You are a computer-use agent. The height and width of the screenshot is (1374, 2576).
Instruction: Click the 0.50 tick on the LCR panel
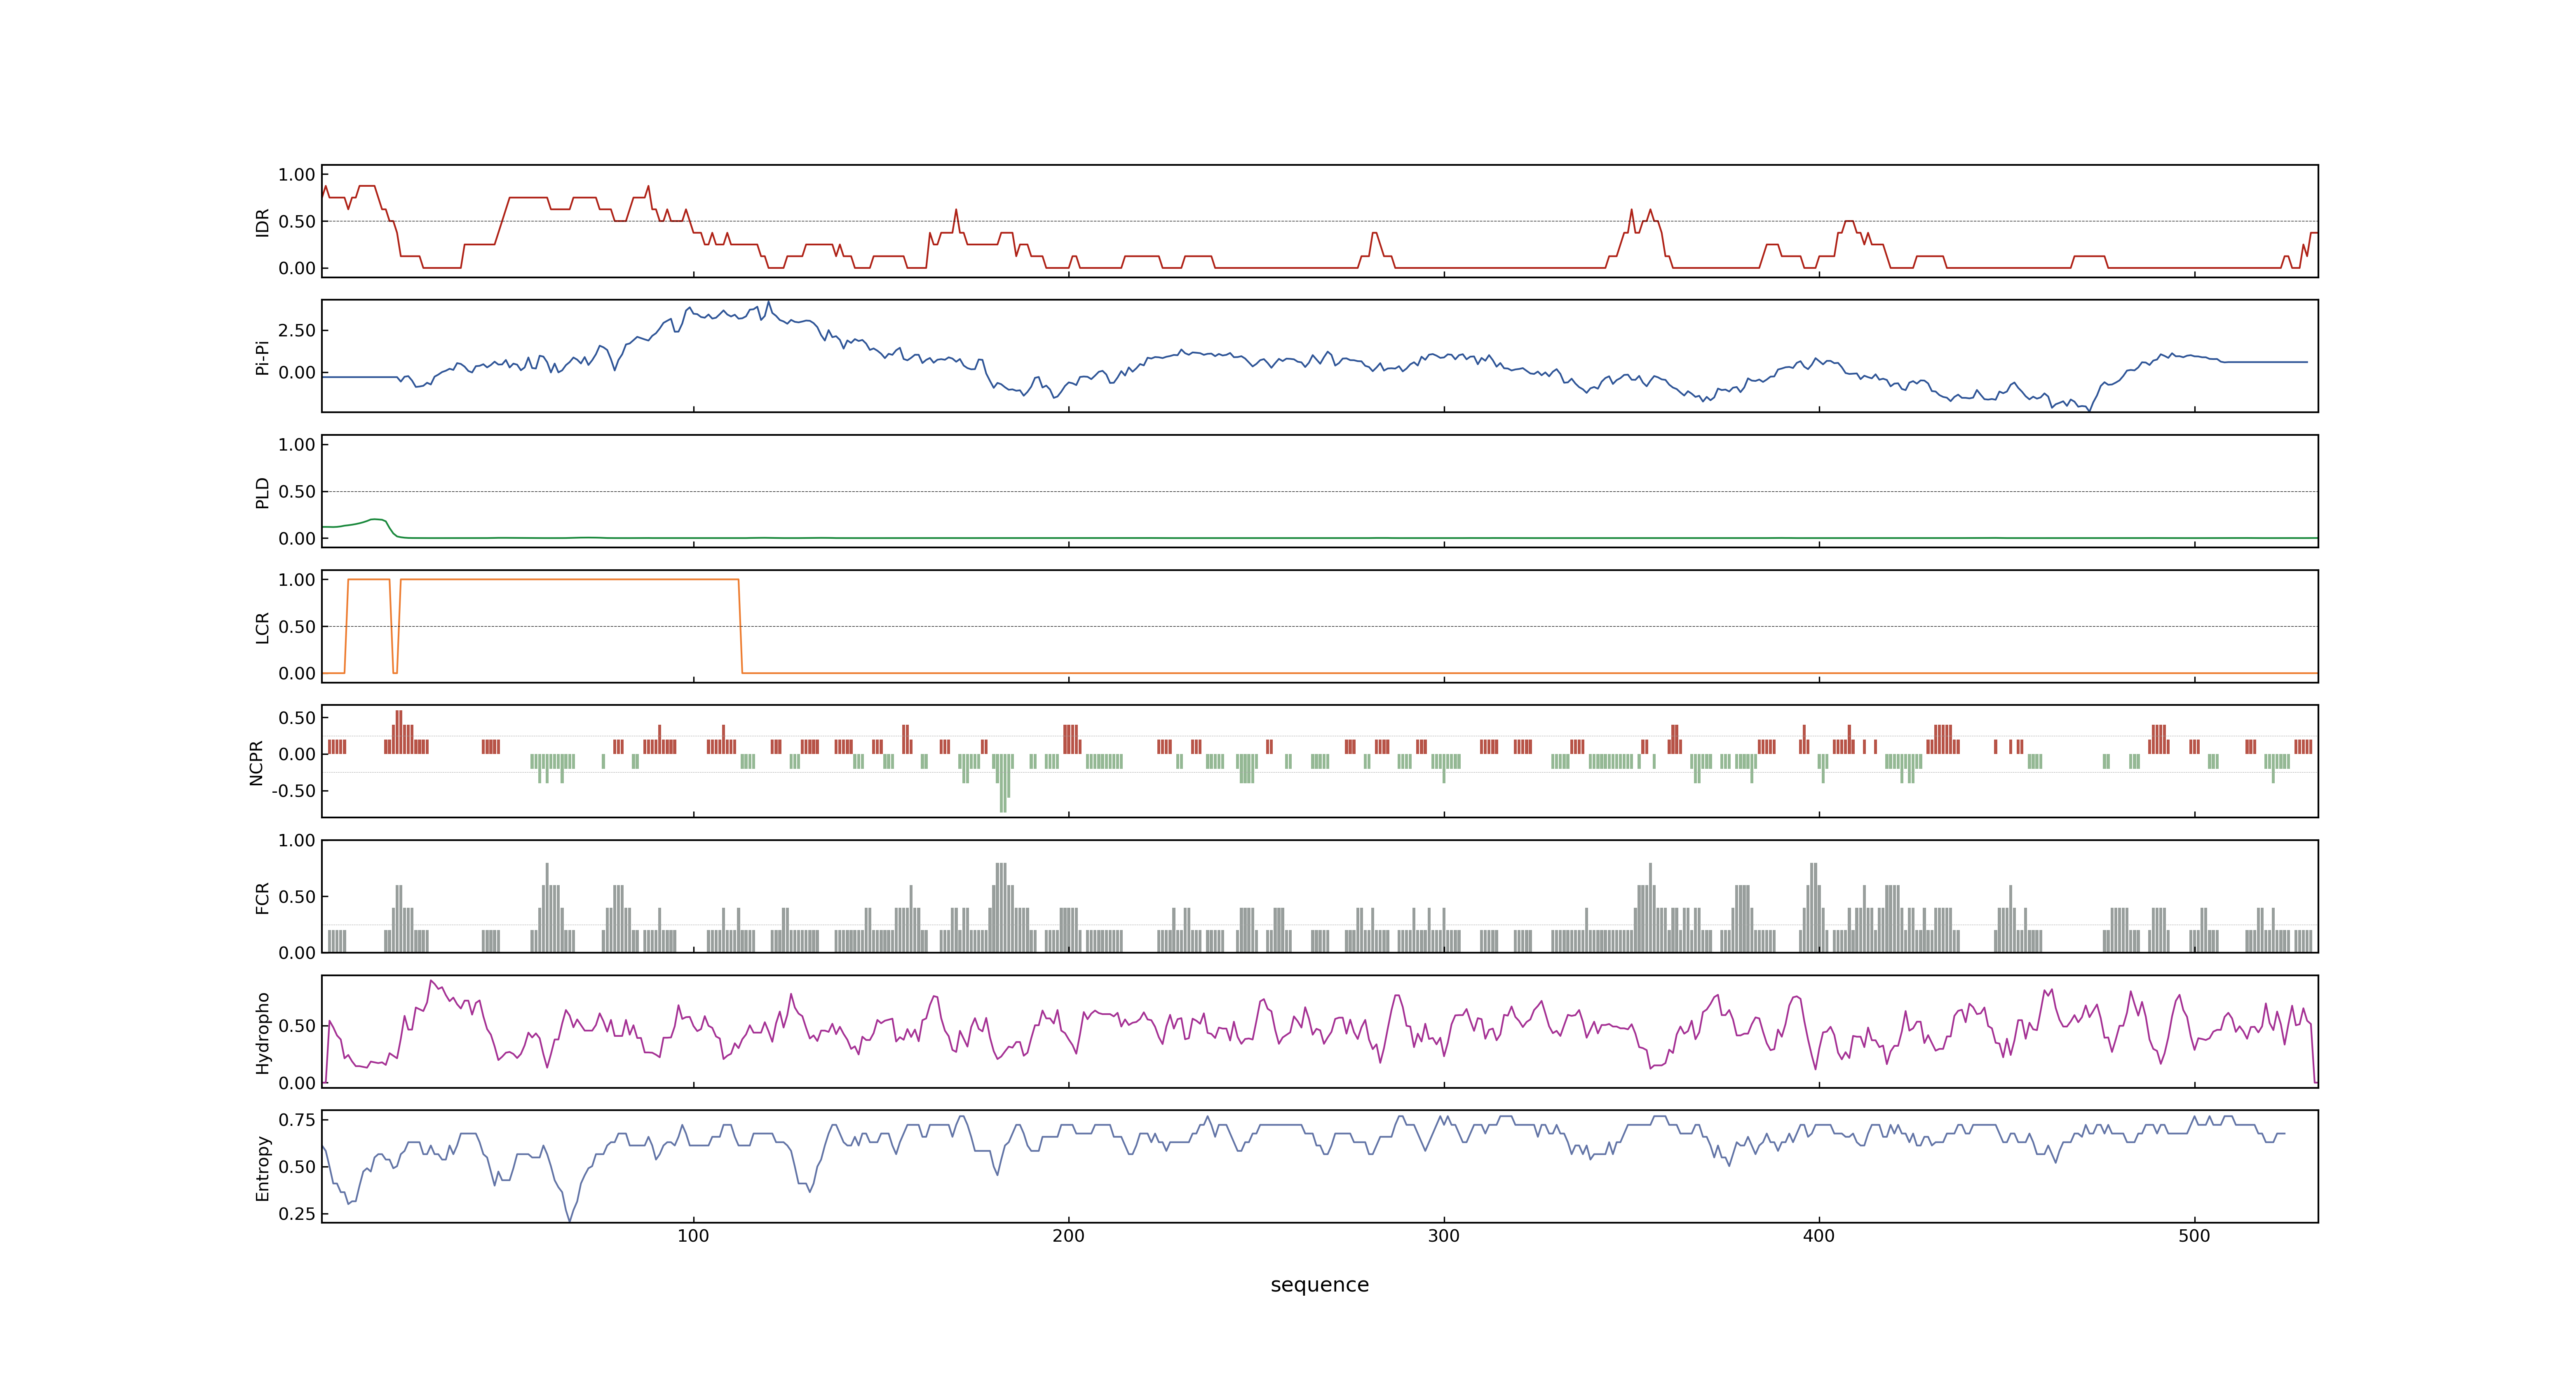click(x=297, y=627)
